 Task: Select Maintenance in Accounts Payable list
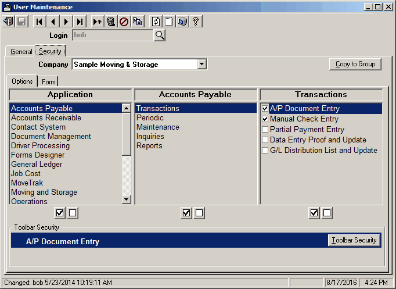coord(196,127)
